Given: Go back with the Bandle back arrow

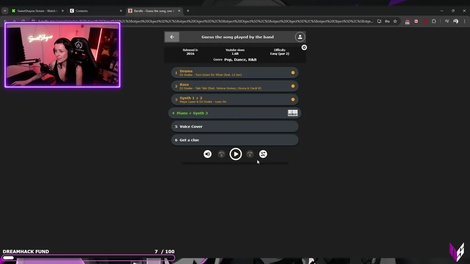Looking at the screenshot, I should coord(172,37).
